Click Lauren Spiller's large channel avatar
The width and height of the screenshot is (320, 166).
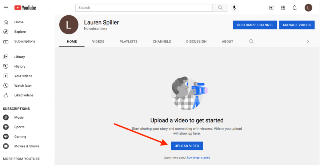[69, 25]
